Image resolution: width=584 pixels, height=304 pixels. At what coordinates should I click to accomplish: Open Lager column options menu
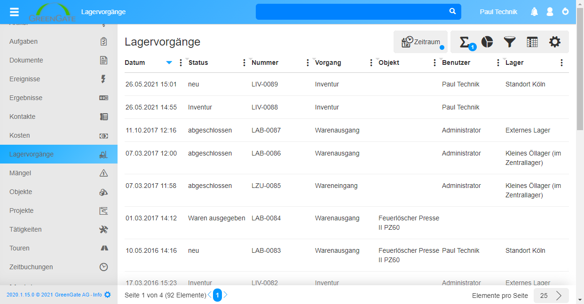pyautogui.click(x=561, y=63)
